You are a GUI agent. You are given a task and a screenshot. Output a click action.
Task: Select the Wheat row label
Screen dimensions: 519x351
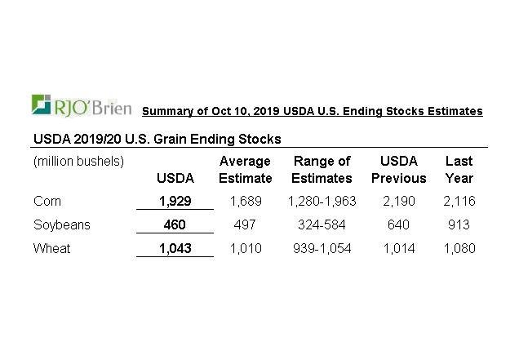coord(51,248)
